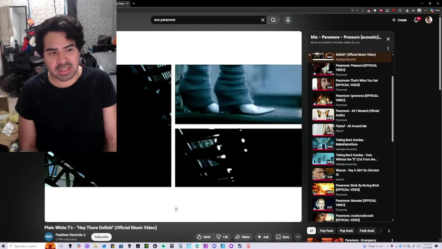Play Paramore - All I Wanted audio
The image size is (442, 249).
(349, 115)
